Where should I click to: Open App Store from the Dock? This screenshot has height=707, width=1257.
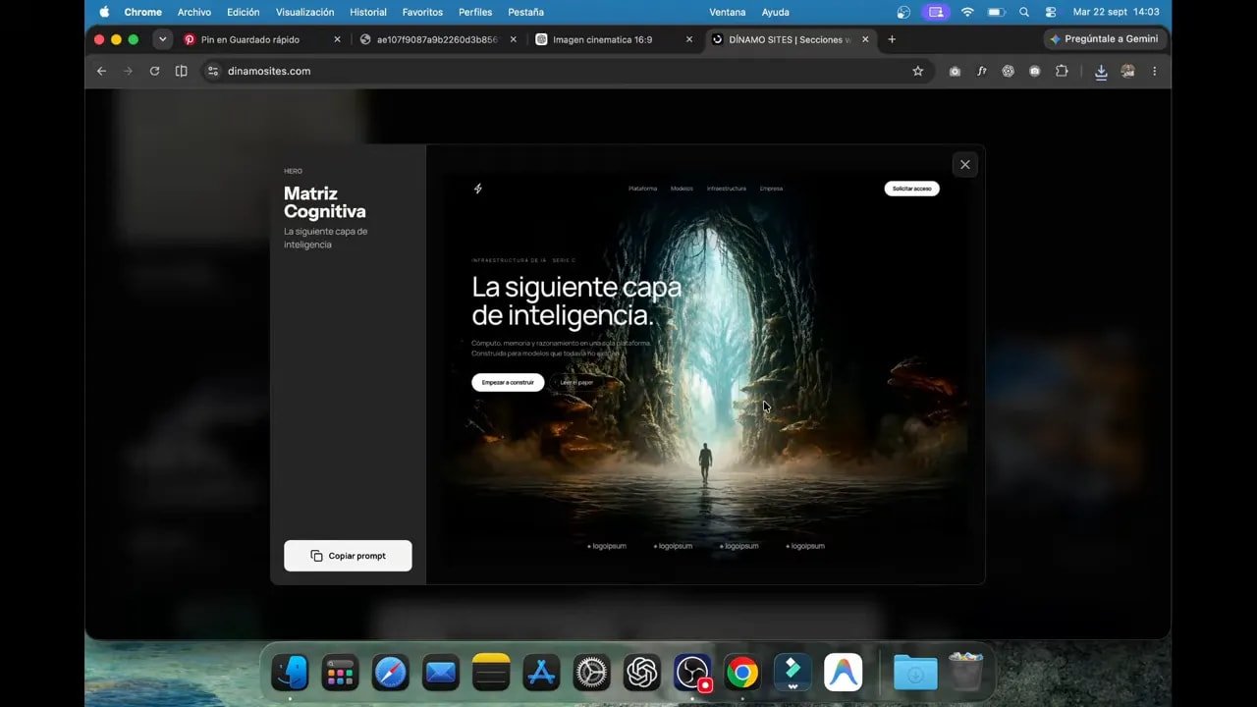pos(541,673)
